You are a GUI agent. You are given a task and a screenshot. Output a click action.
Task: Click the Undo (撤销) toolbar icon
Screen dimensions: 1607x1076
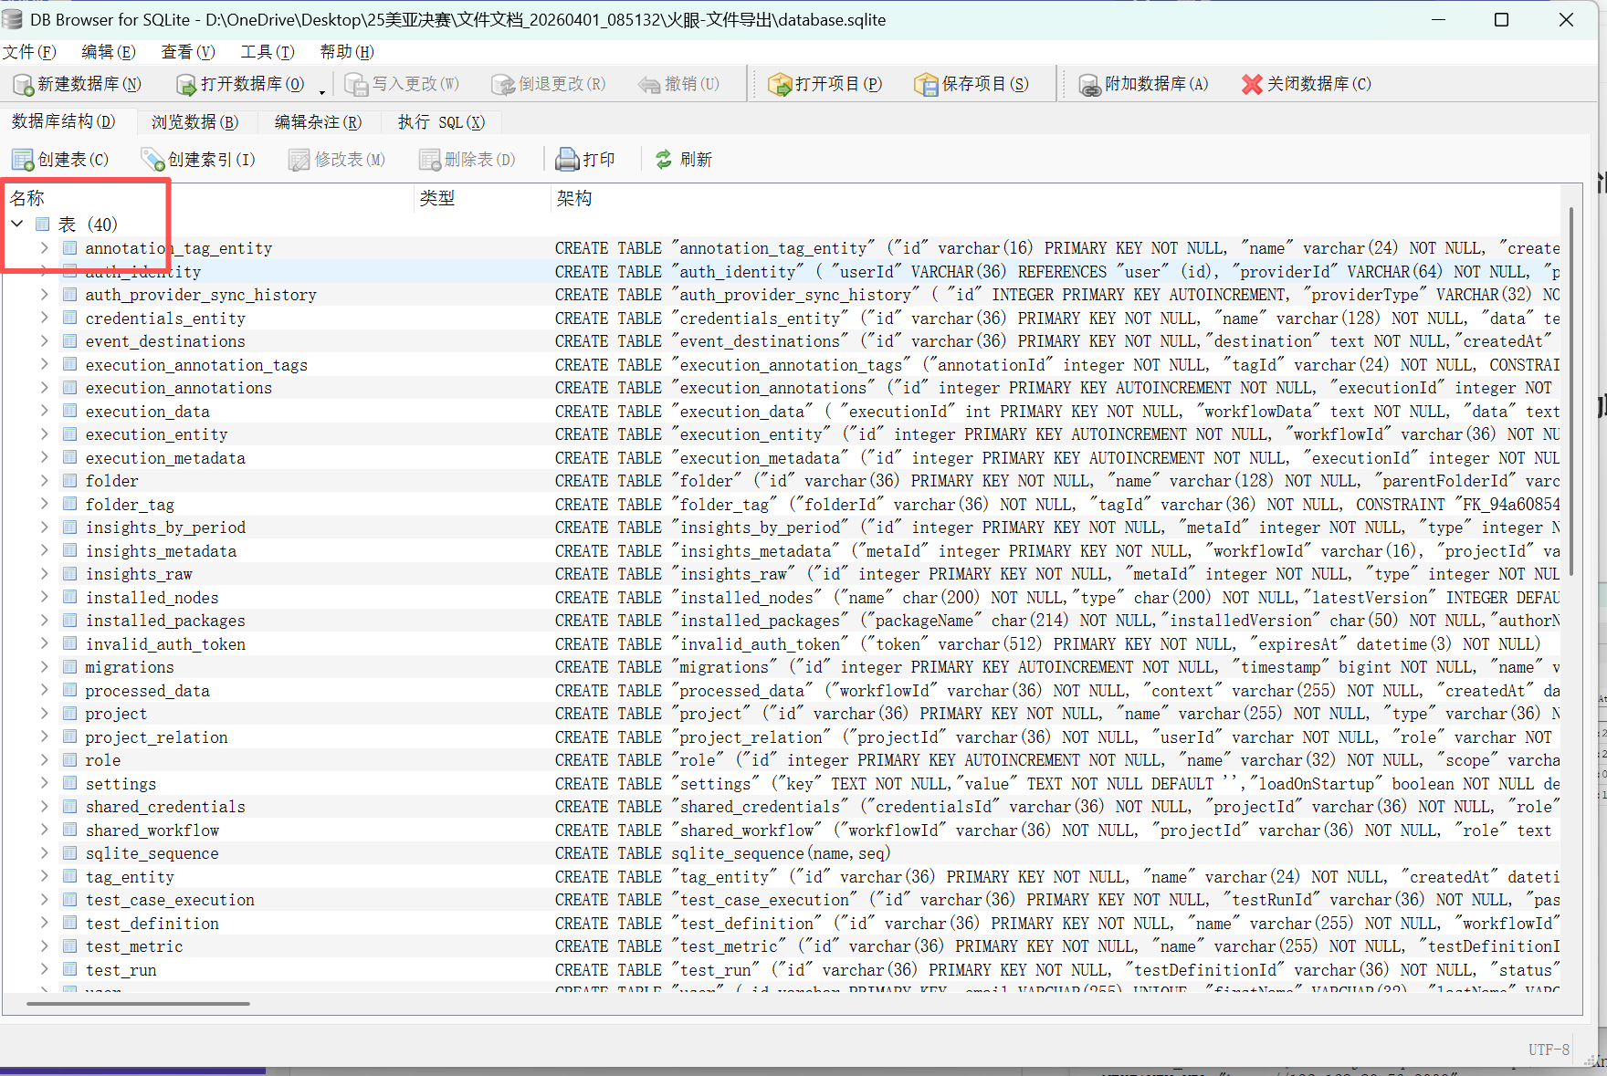(x=649, y=85)
